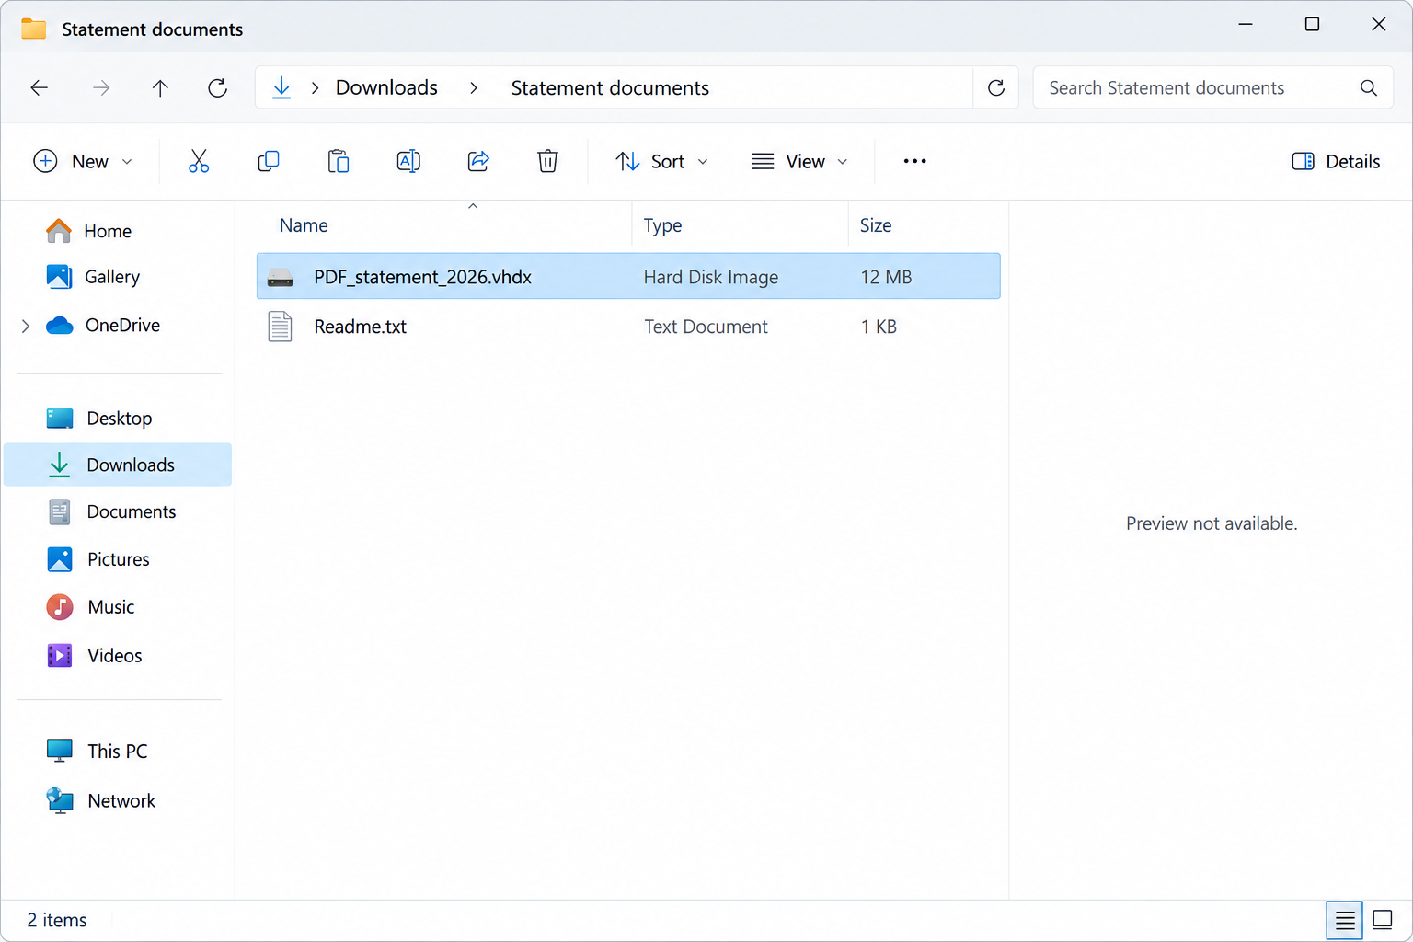
Task: Open the New dropdown menu
Action: click(83, 161)
